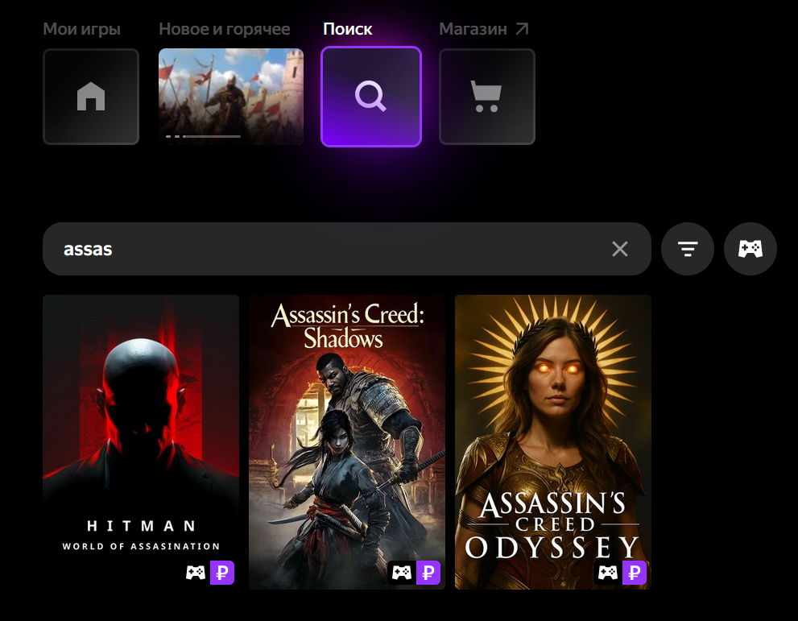798x621 pixels.
Task: Select the Поиск tab label
Action: pos(348,29)
